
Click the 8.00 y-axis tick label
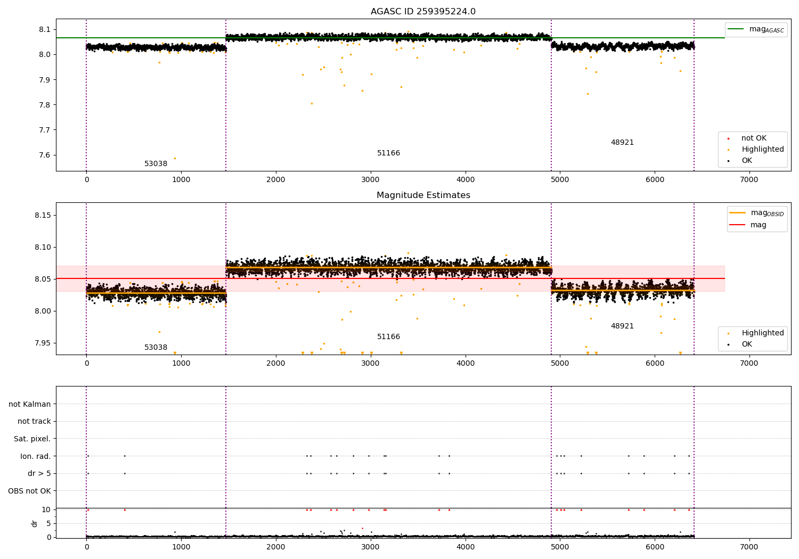(43, 311)
